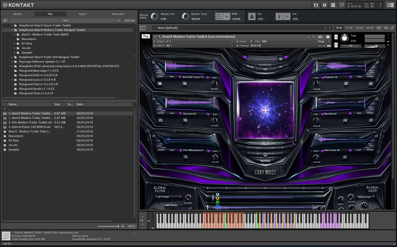Adjust the instrument pan slider
The image size is (397, 247).
coord(351,46)
